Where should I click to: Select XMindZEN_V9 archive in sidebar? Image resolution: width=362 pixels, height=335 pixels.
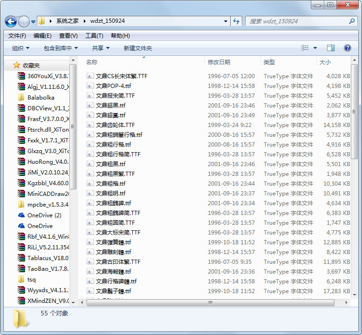43,301
